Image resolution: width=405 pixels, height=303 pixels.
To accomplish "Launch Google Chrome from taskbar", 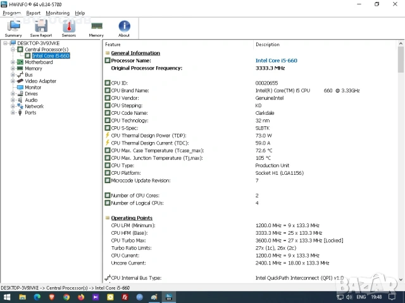I will point(66,297).
